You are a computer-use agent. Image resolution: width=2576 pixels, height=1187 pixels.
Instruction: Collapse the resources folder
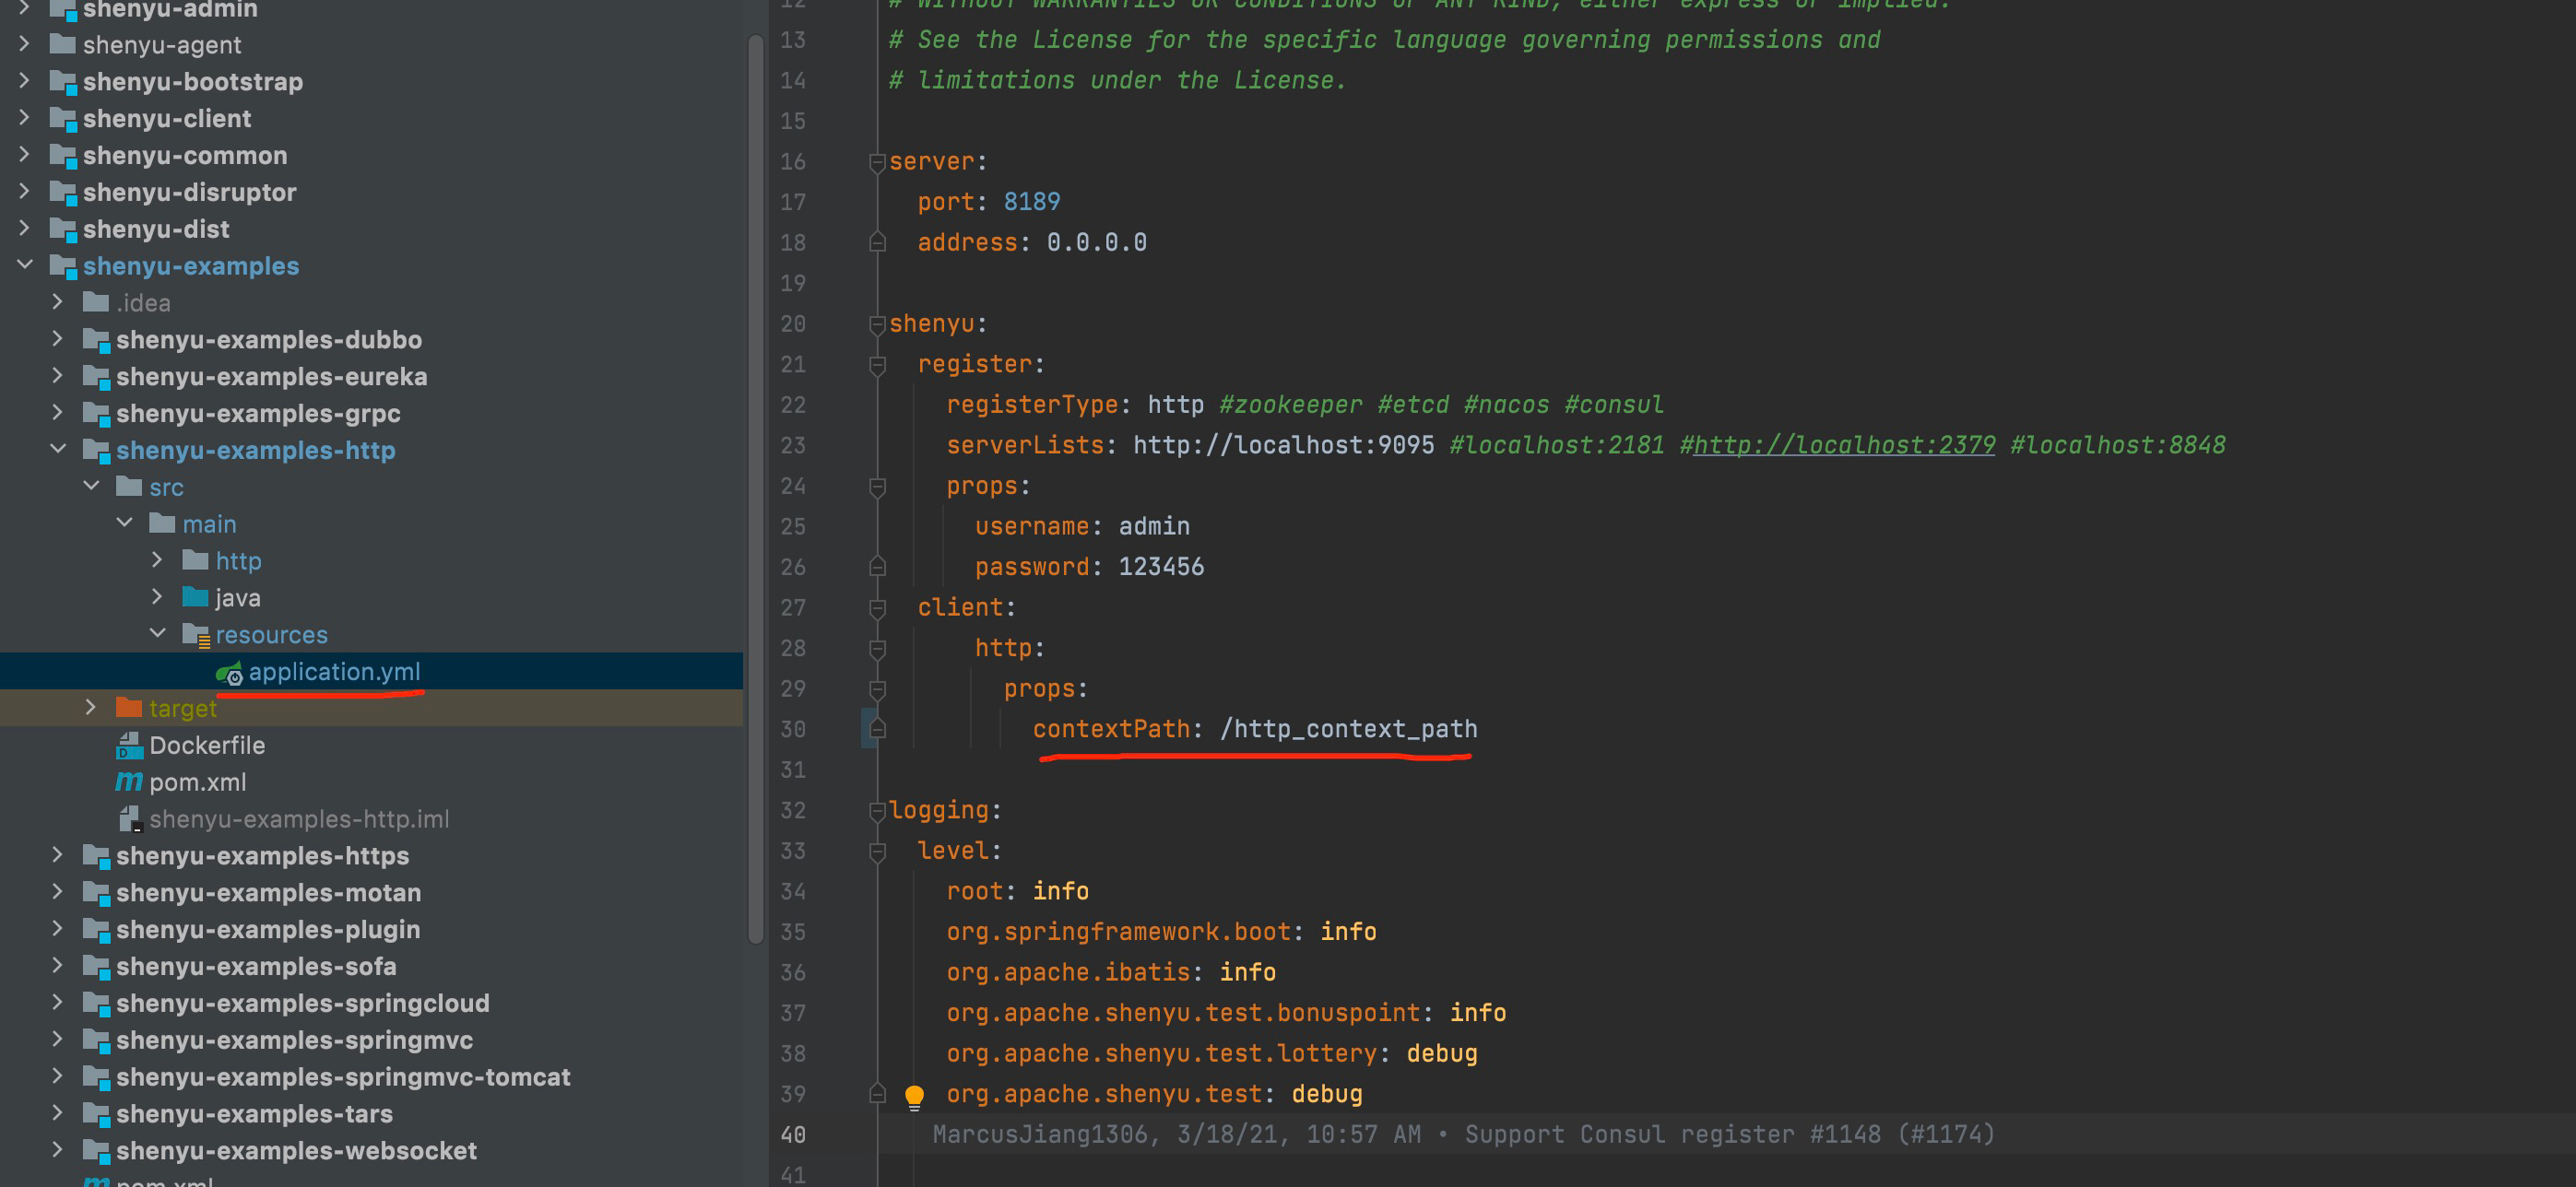(158, 633)
